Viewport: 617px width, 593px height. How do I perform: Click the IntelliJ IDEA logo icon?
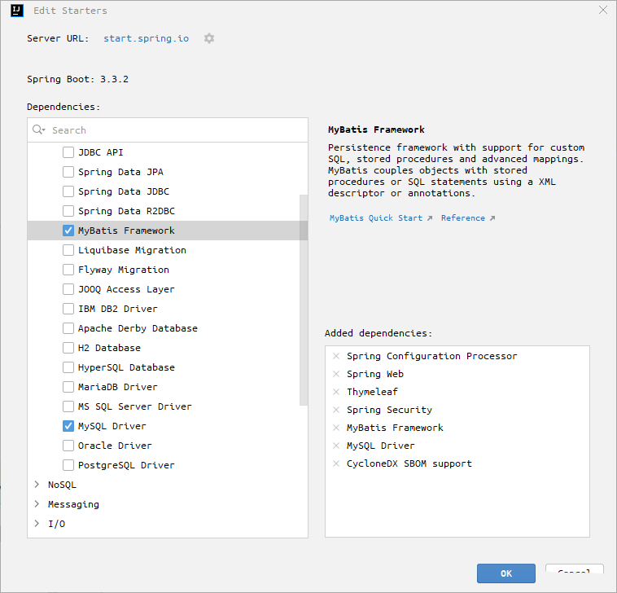[17, 11]
